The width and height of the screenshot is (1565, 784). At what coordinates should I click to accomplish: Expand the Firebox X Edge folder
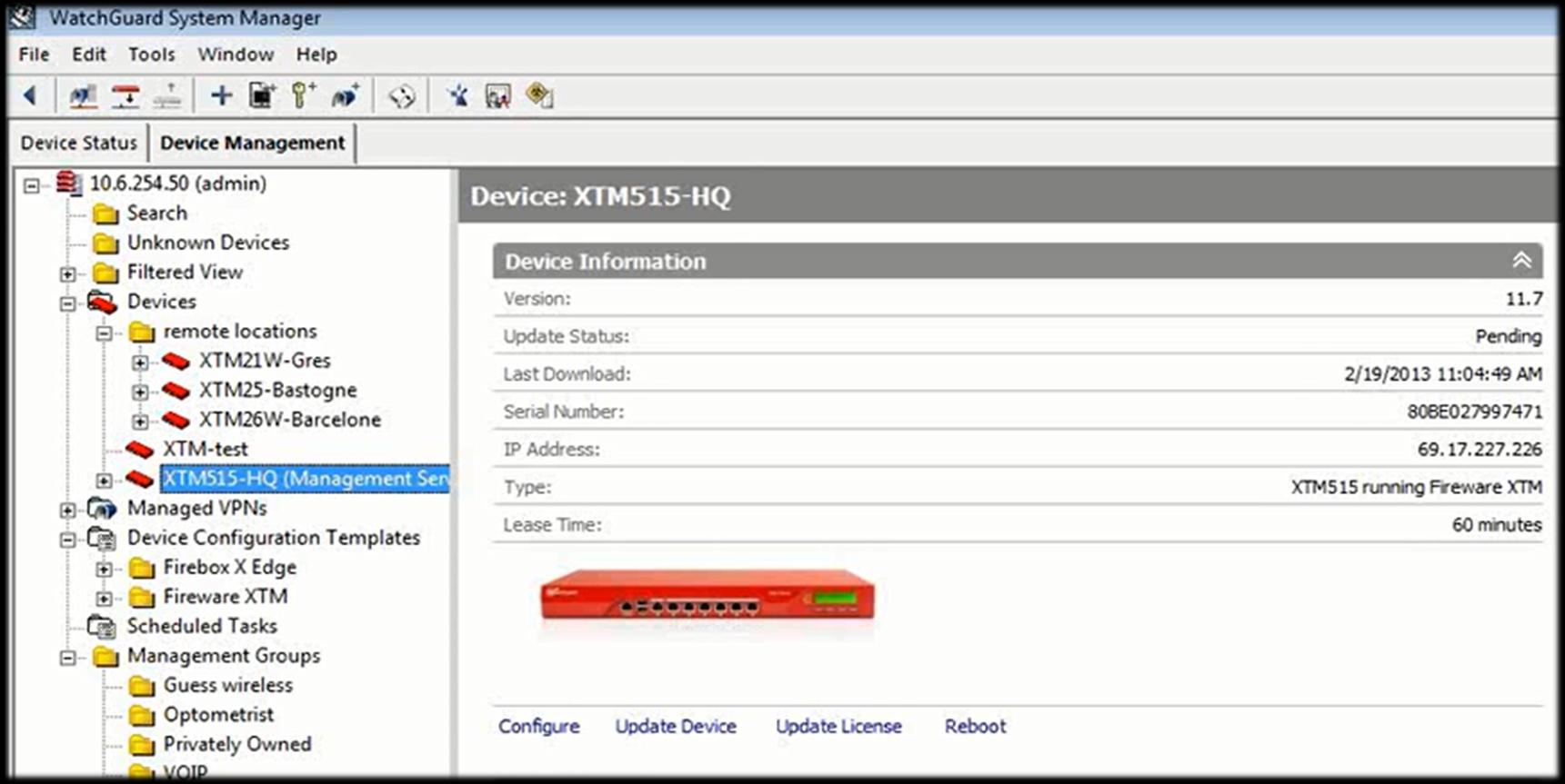[105, 570]
